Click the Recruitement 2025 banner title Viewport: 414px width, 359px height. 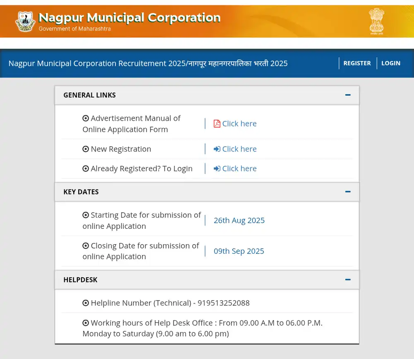point(148,63)
